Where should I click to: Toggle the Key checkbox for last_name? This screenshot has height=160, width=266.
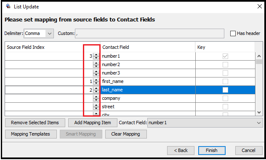[225, 90]
